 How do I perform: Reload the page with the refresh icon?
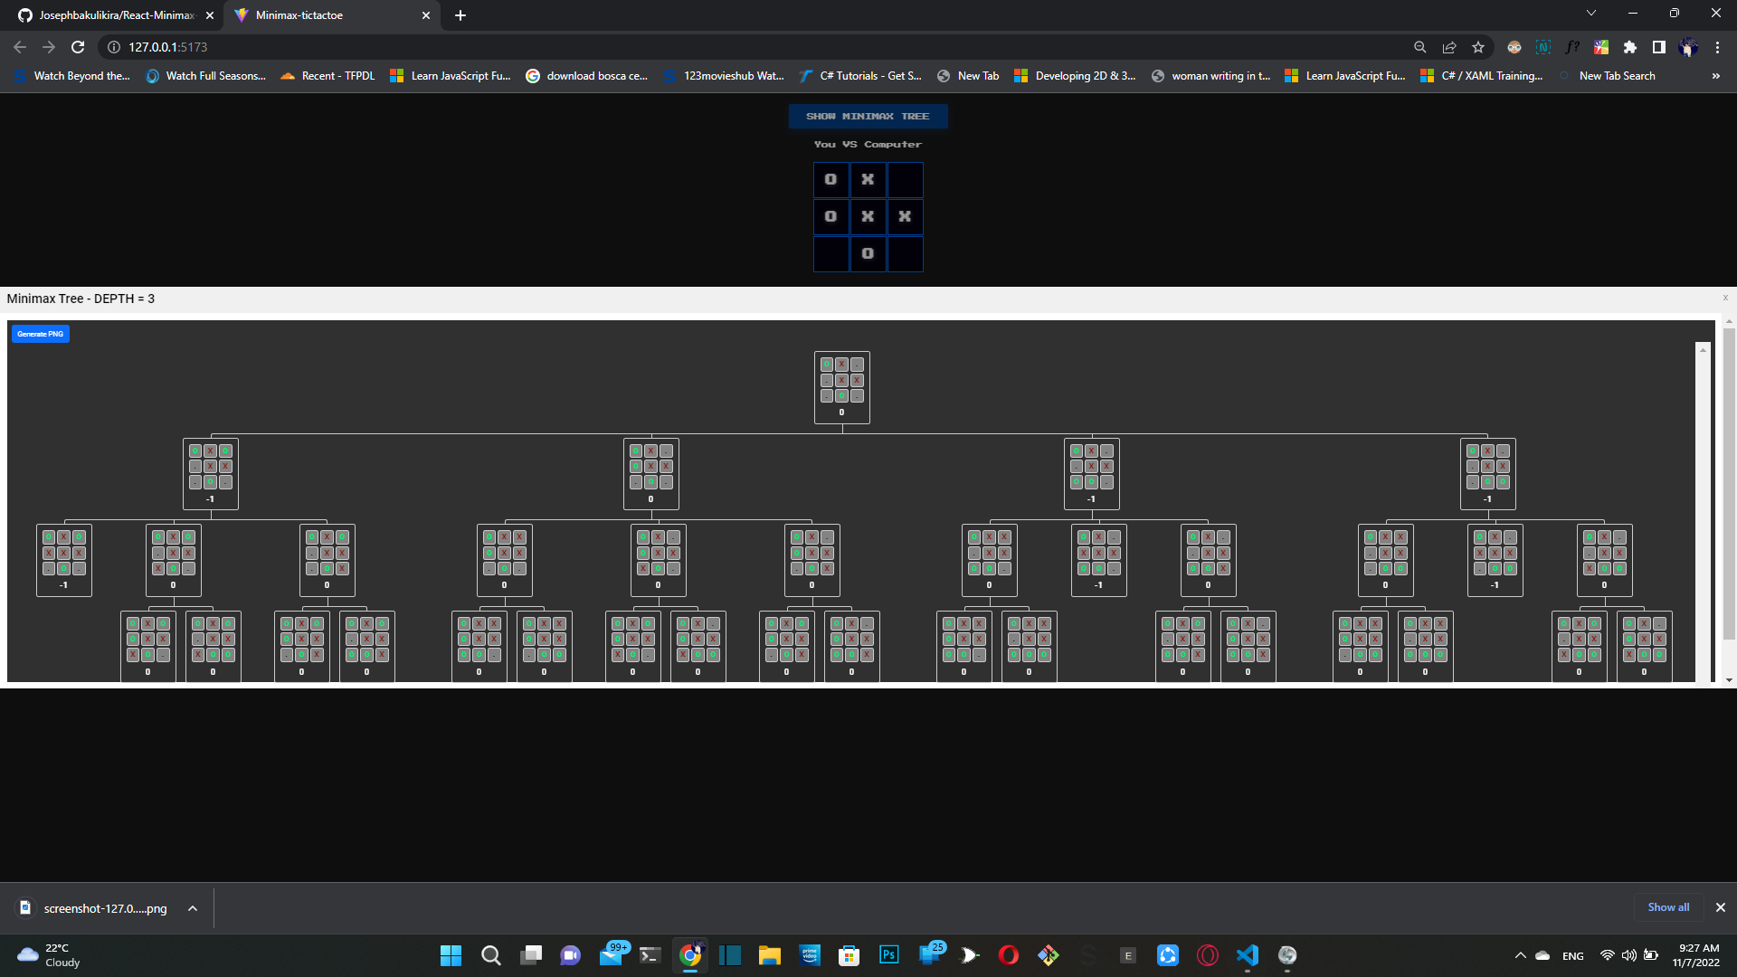pos(78,47)
